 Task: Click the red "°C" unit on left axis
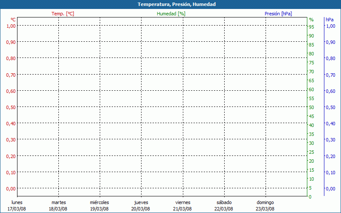[x=13, y=20]
